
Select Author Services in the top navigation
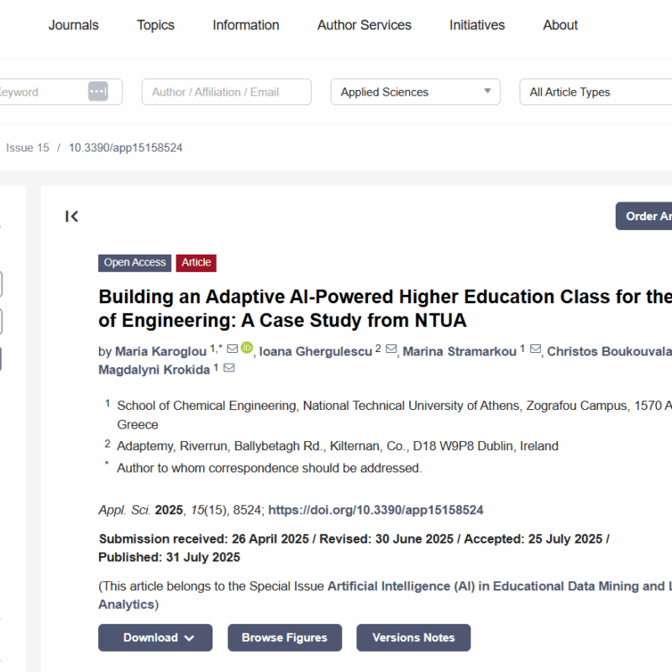(364, 25)
